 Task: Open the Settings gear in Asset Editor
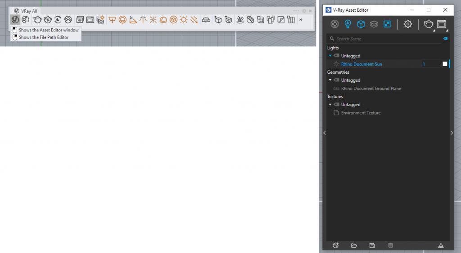pos(407,24)
